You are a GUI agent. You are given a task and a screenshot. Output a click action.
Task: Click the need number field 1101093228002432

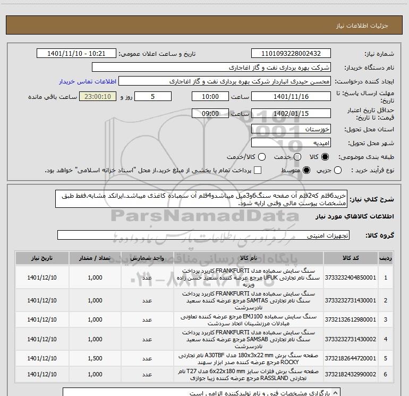coord(291,54)
